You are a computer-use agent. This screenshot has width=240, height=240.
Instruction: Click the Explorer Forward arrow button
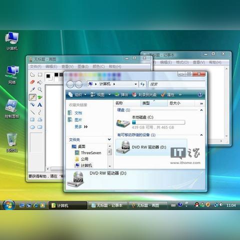[78, 84]
